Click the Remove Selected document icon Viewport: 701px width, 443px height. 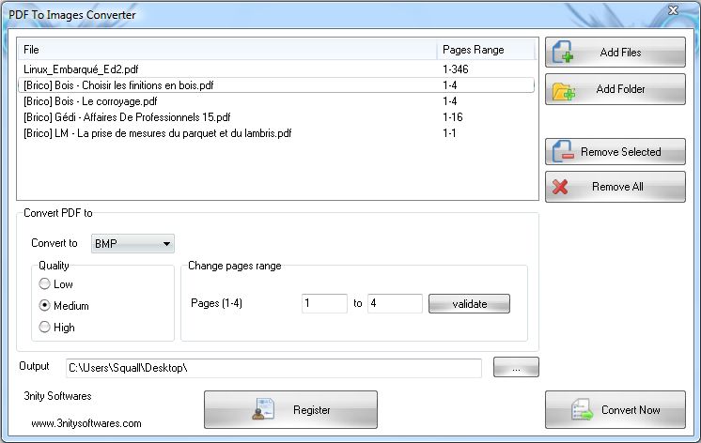[x=563, y=152]
